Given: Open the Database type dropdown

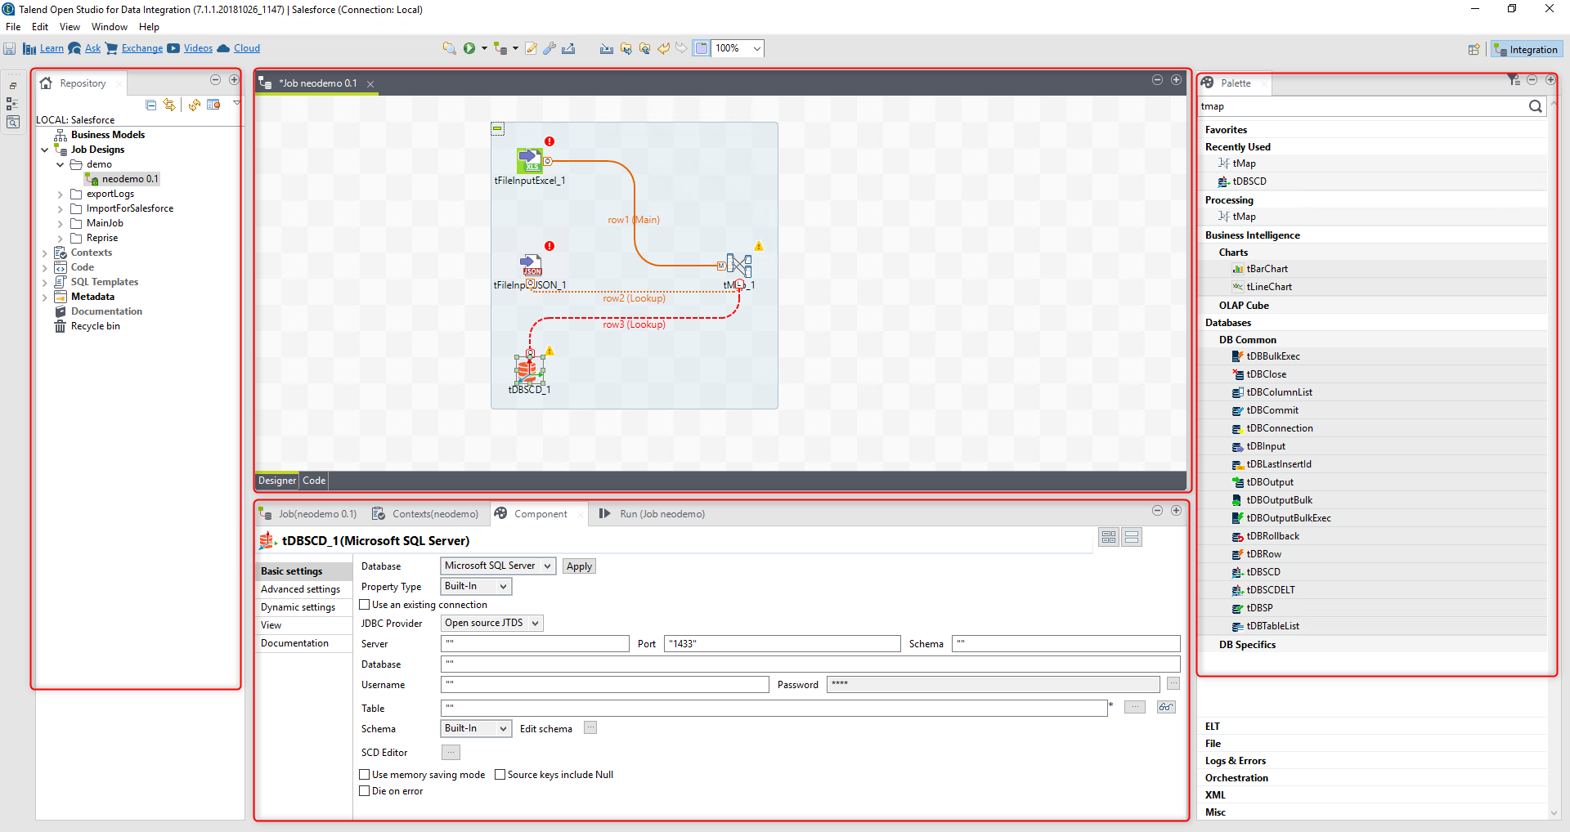Looking at the screenshot, I should (x=498, y=566).
